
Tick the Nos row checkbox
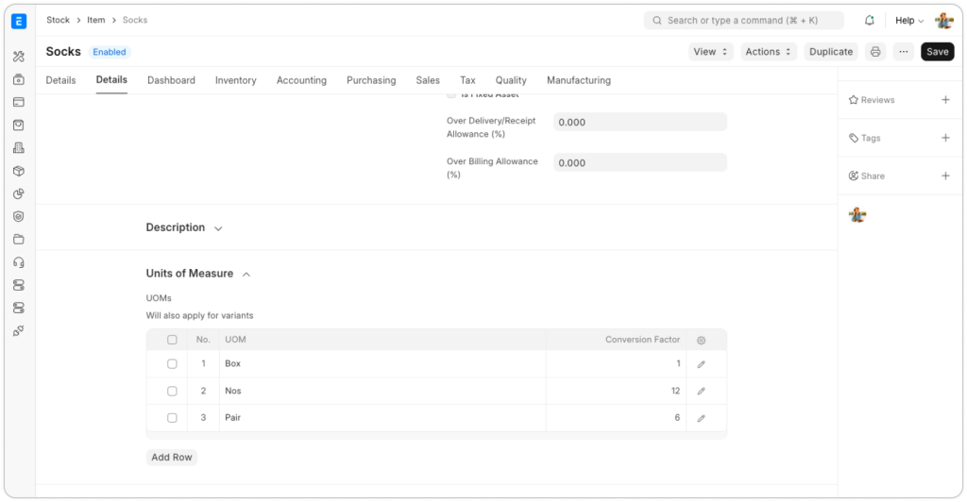coord(172,391)
